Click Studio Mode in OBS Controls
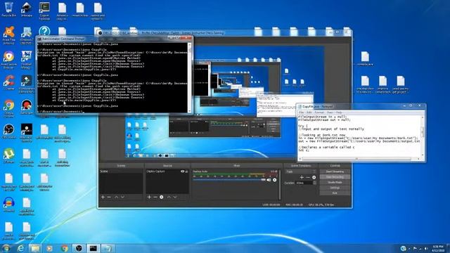 coord(335,183)
